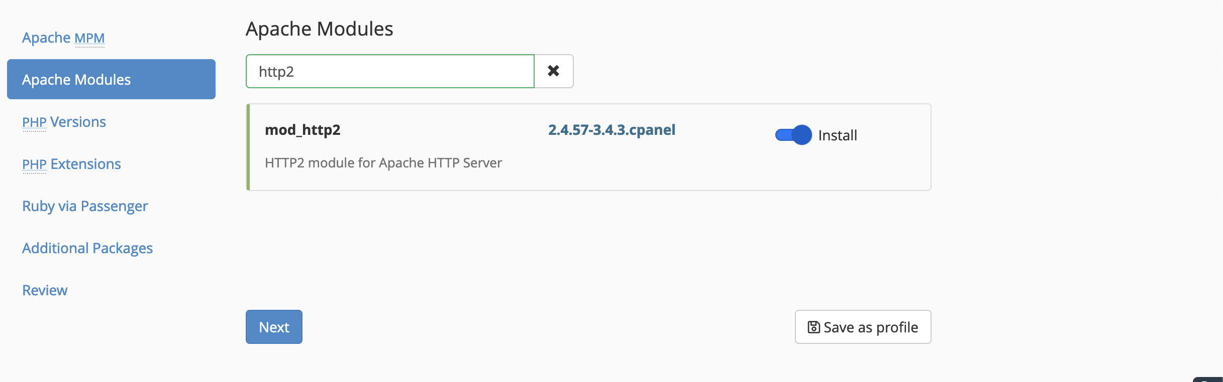Select the mod_http2 module name

tap(302, 130)
